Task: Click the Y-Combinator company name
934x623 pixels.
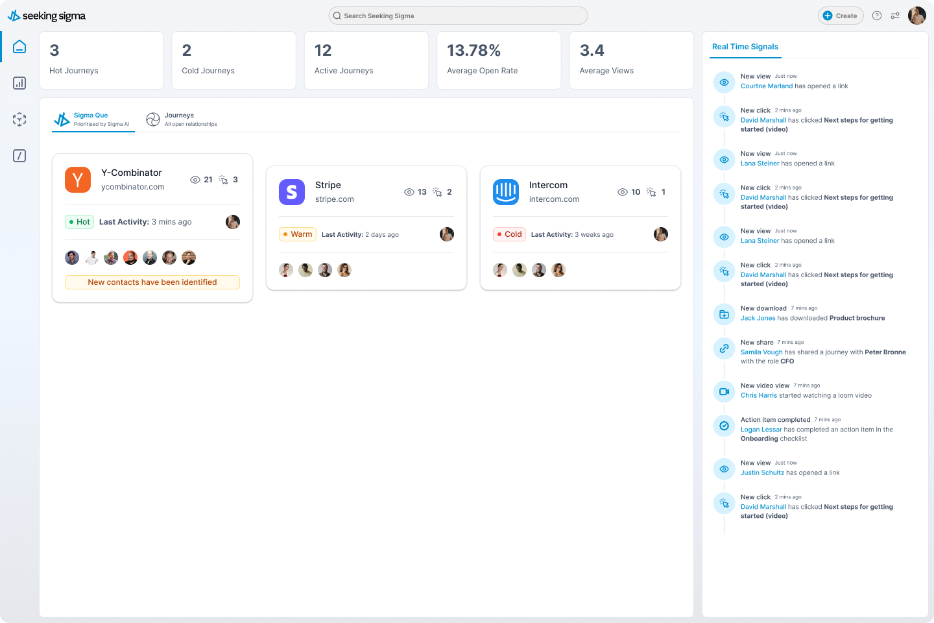Action: click(132, 173)
